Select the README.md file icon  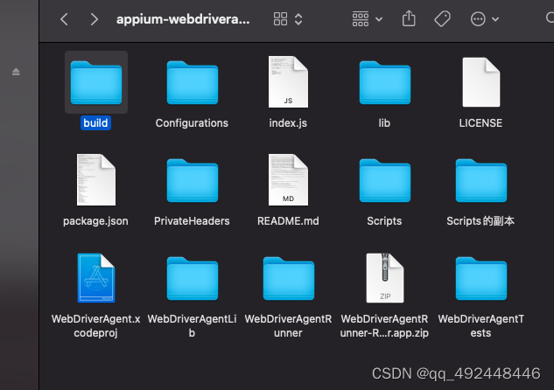(288, 179)
